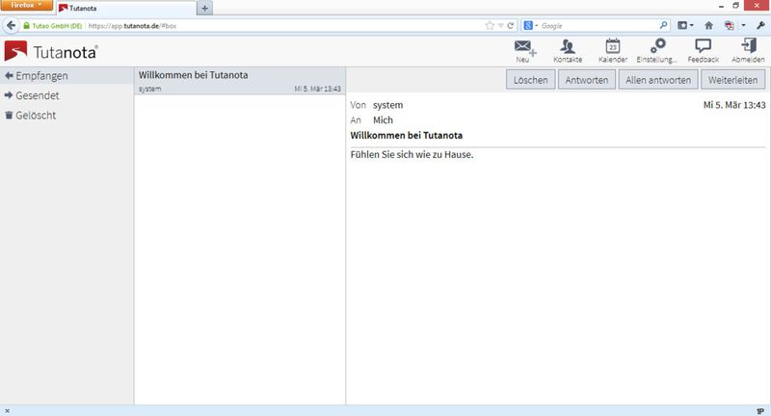Select the Willkommen bei Tutanota message

click(239, 81)
